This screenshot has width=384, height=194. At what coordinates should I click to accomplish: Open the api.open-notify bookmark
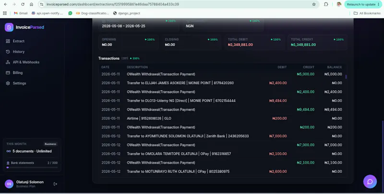click(47, 13)
